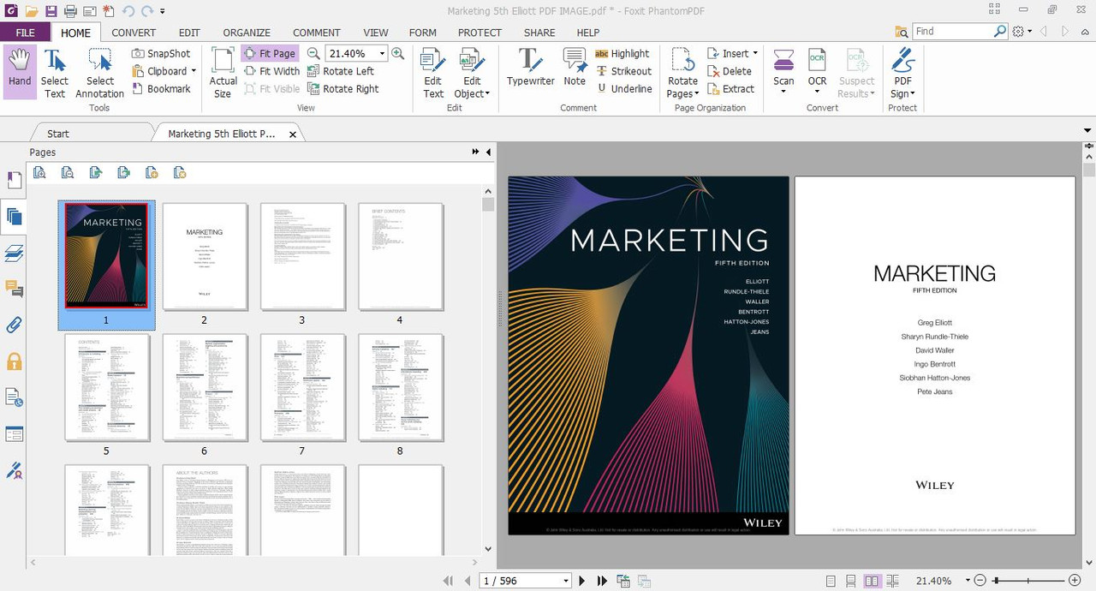Open the Security lock panel

[14, 361]
